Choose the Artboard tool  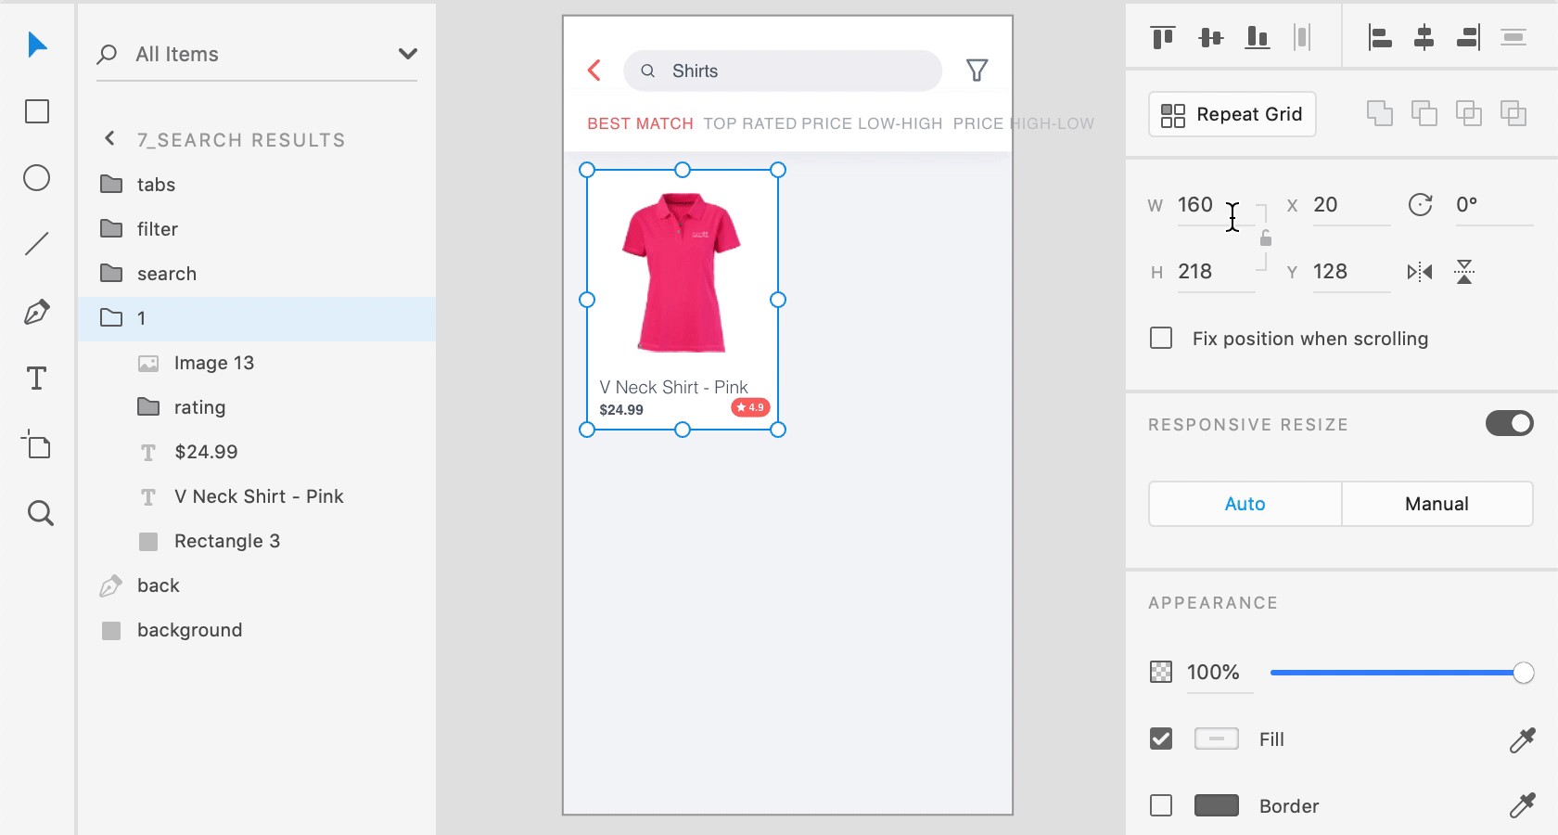[x=37, y=444]
